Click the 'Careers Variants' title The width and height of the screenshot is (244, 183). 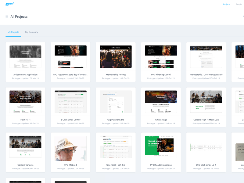pyautogui.click(x=25, y=165)
